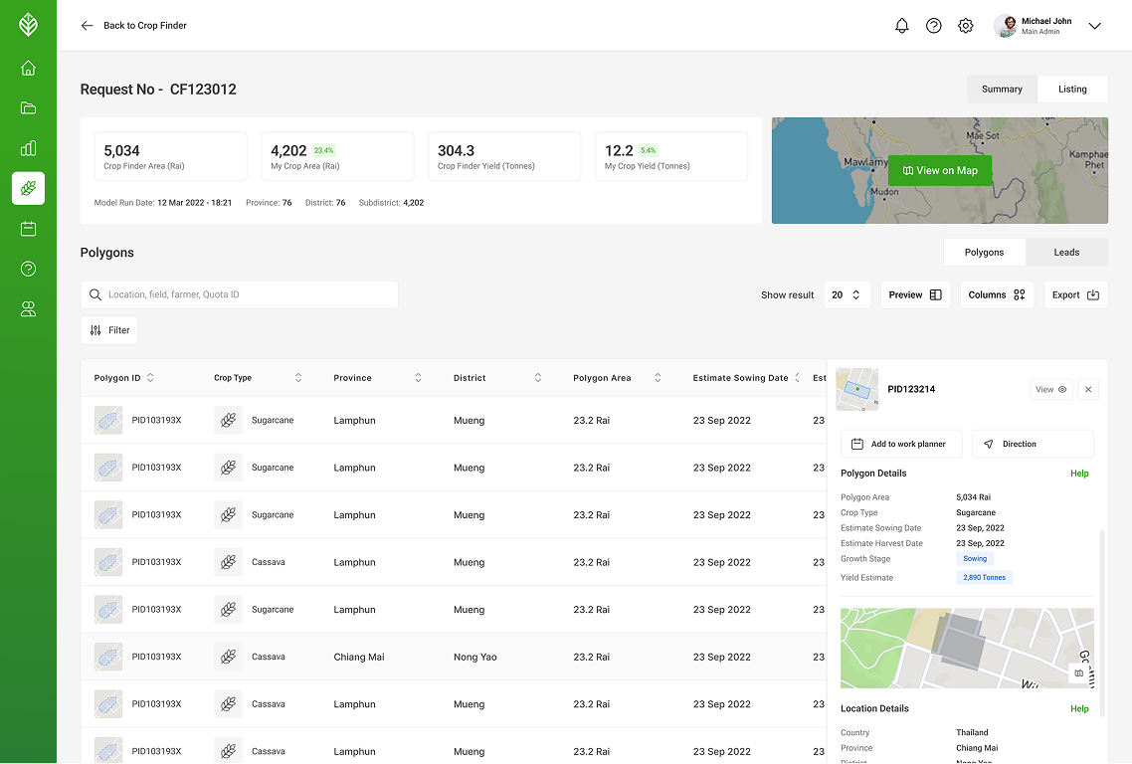Screen dimensions: 1132x764
Task: Open Home from the sidebar
Action: pos(28,68)
